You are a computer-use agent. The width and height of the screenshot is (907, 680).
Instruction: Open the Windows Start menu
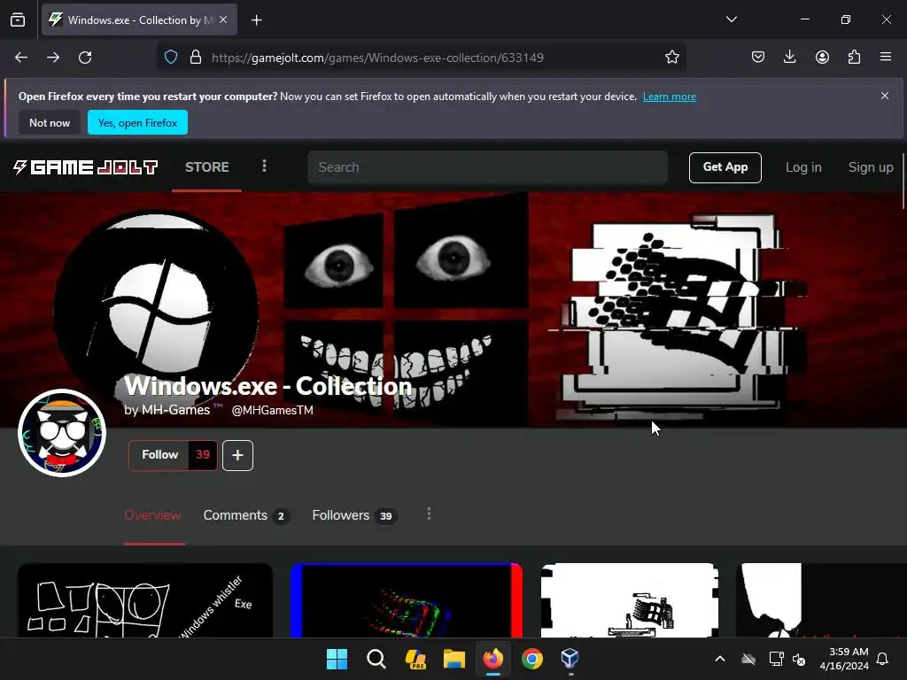[337, 659]
